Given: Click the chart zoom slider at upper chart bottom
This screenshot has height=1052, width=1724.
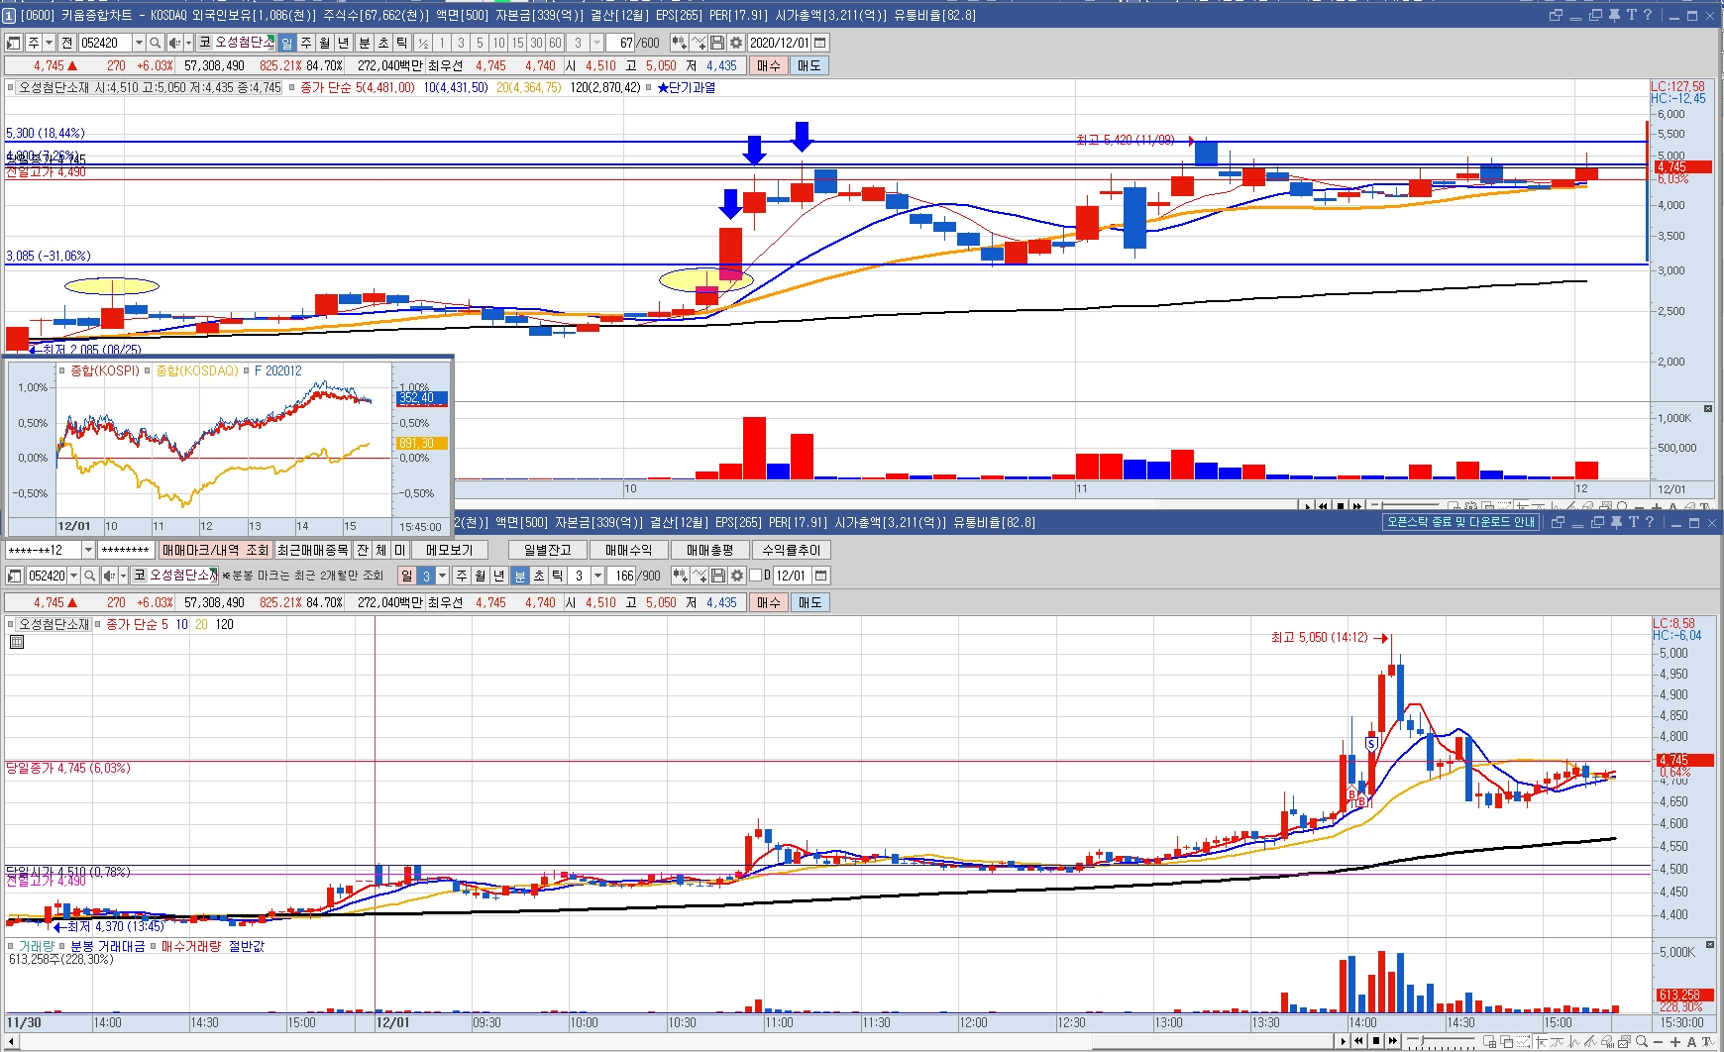Looking at the screenshot, I should 1405,506.
